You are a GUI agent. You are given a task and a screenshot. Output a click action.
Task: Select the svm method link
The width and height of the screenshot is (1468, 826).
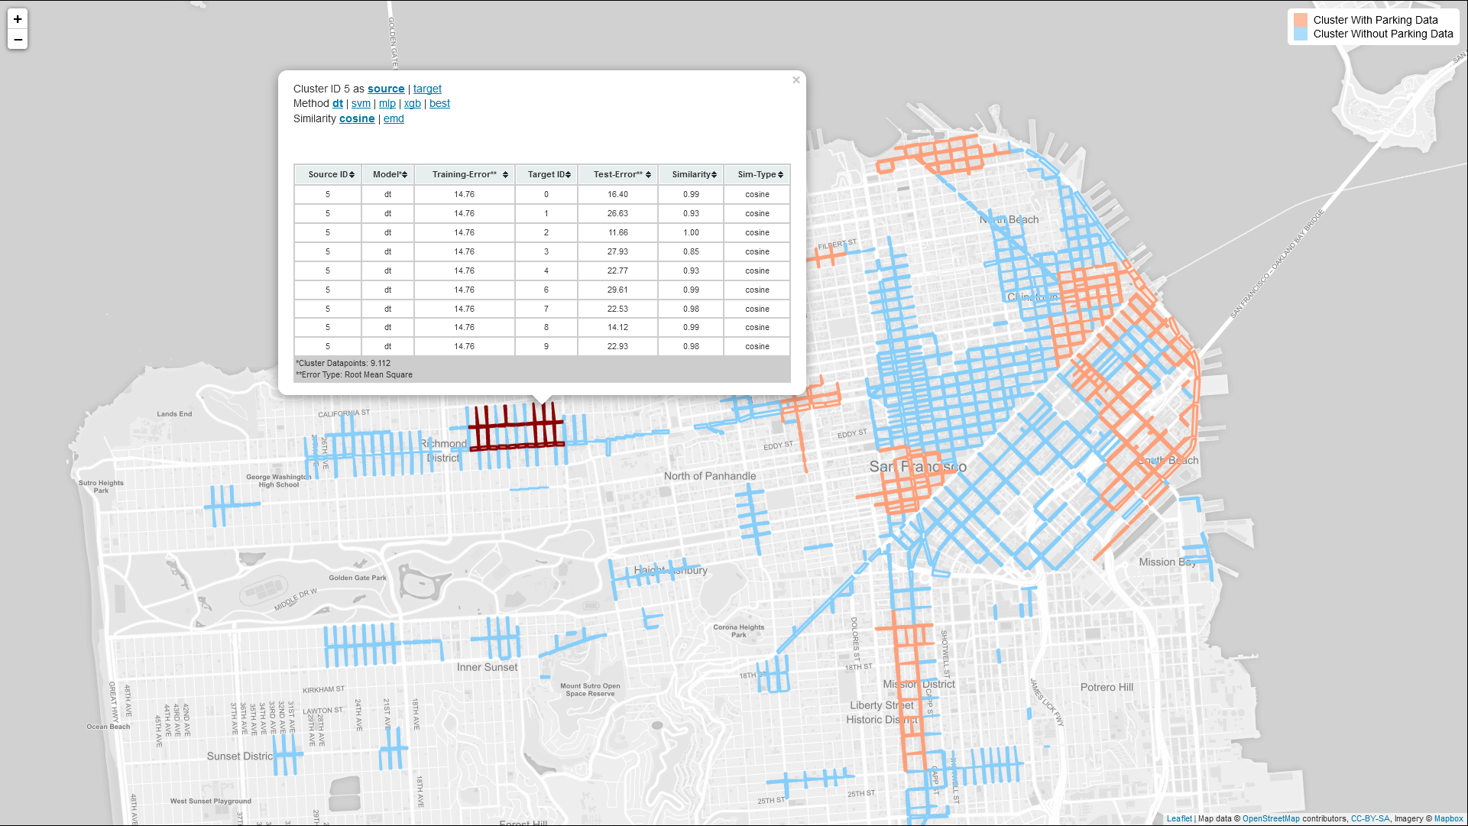click(x=361, y=103)
